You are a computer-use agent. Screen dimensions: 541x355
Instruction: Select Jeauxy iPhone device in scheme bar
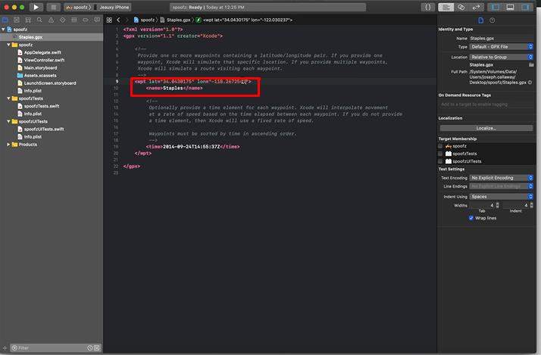(114, 7)
